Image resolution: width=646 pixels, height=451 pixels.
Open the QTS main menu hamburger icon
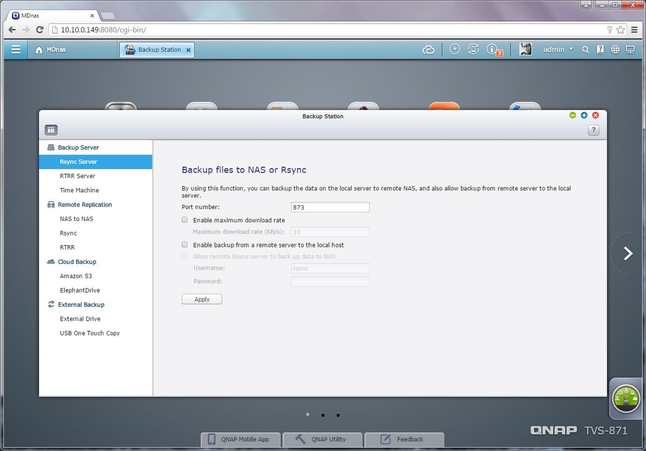pos(16,50)
